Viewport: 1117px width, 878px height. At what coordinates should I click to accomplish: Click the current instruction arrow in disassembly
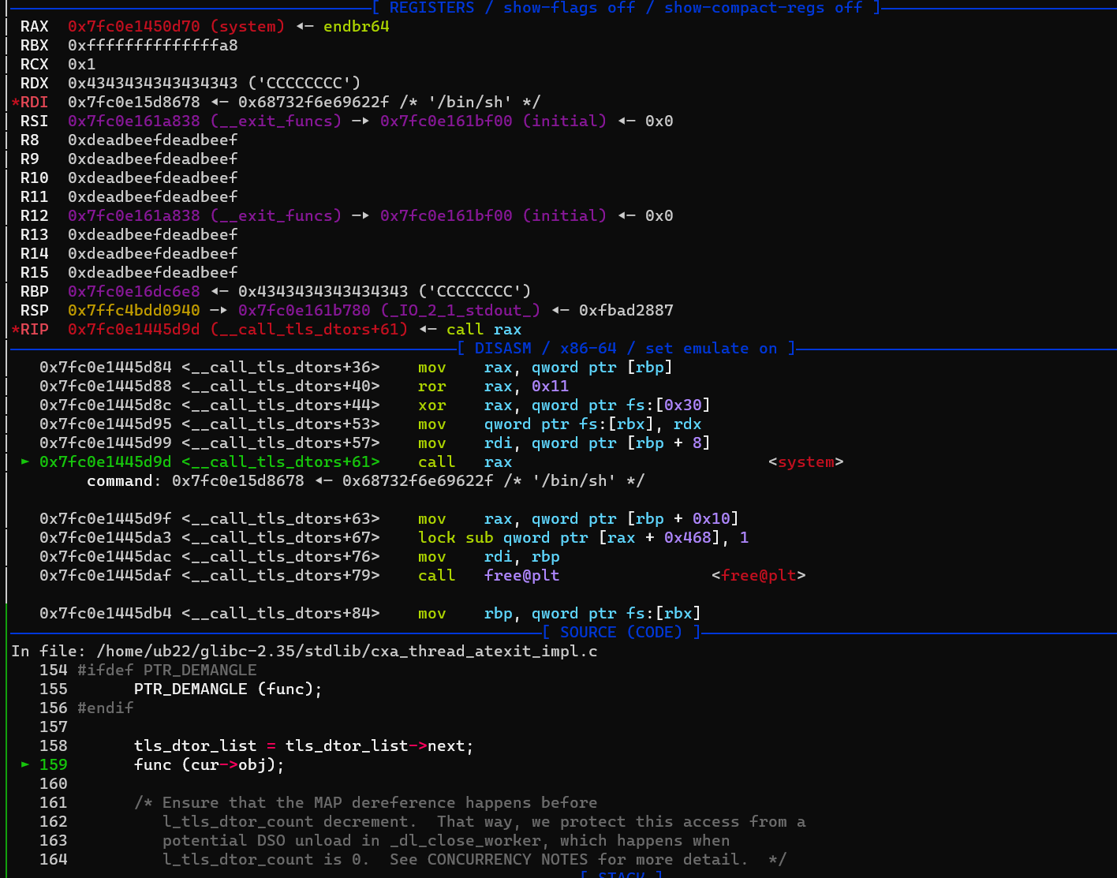25,461
